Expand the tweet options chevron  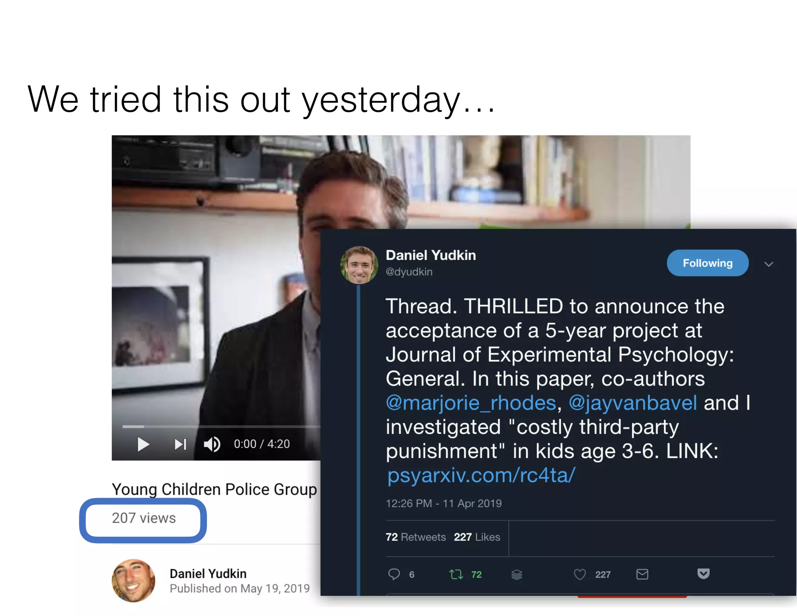point(769,264)
